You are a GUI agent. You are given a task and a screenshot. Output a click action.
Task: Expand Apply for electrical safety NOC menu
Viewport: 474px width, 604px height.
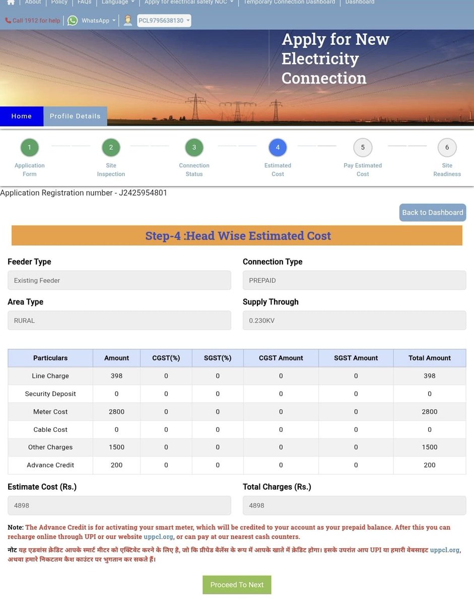tap(189, 3)
